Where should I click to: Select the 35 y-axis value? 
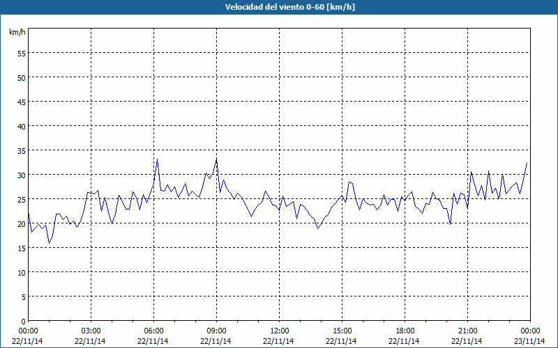tap(22, 151)
